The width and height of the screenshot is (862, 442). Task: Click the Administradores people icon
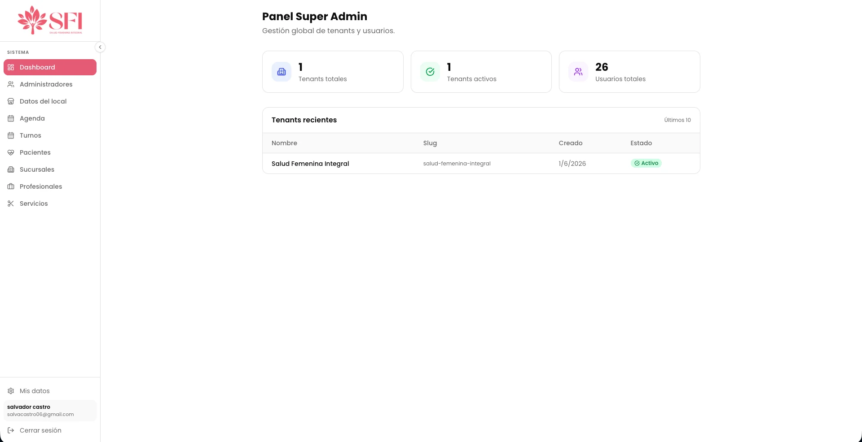(x=11, y=84)
